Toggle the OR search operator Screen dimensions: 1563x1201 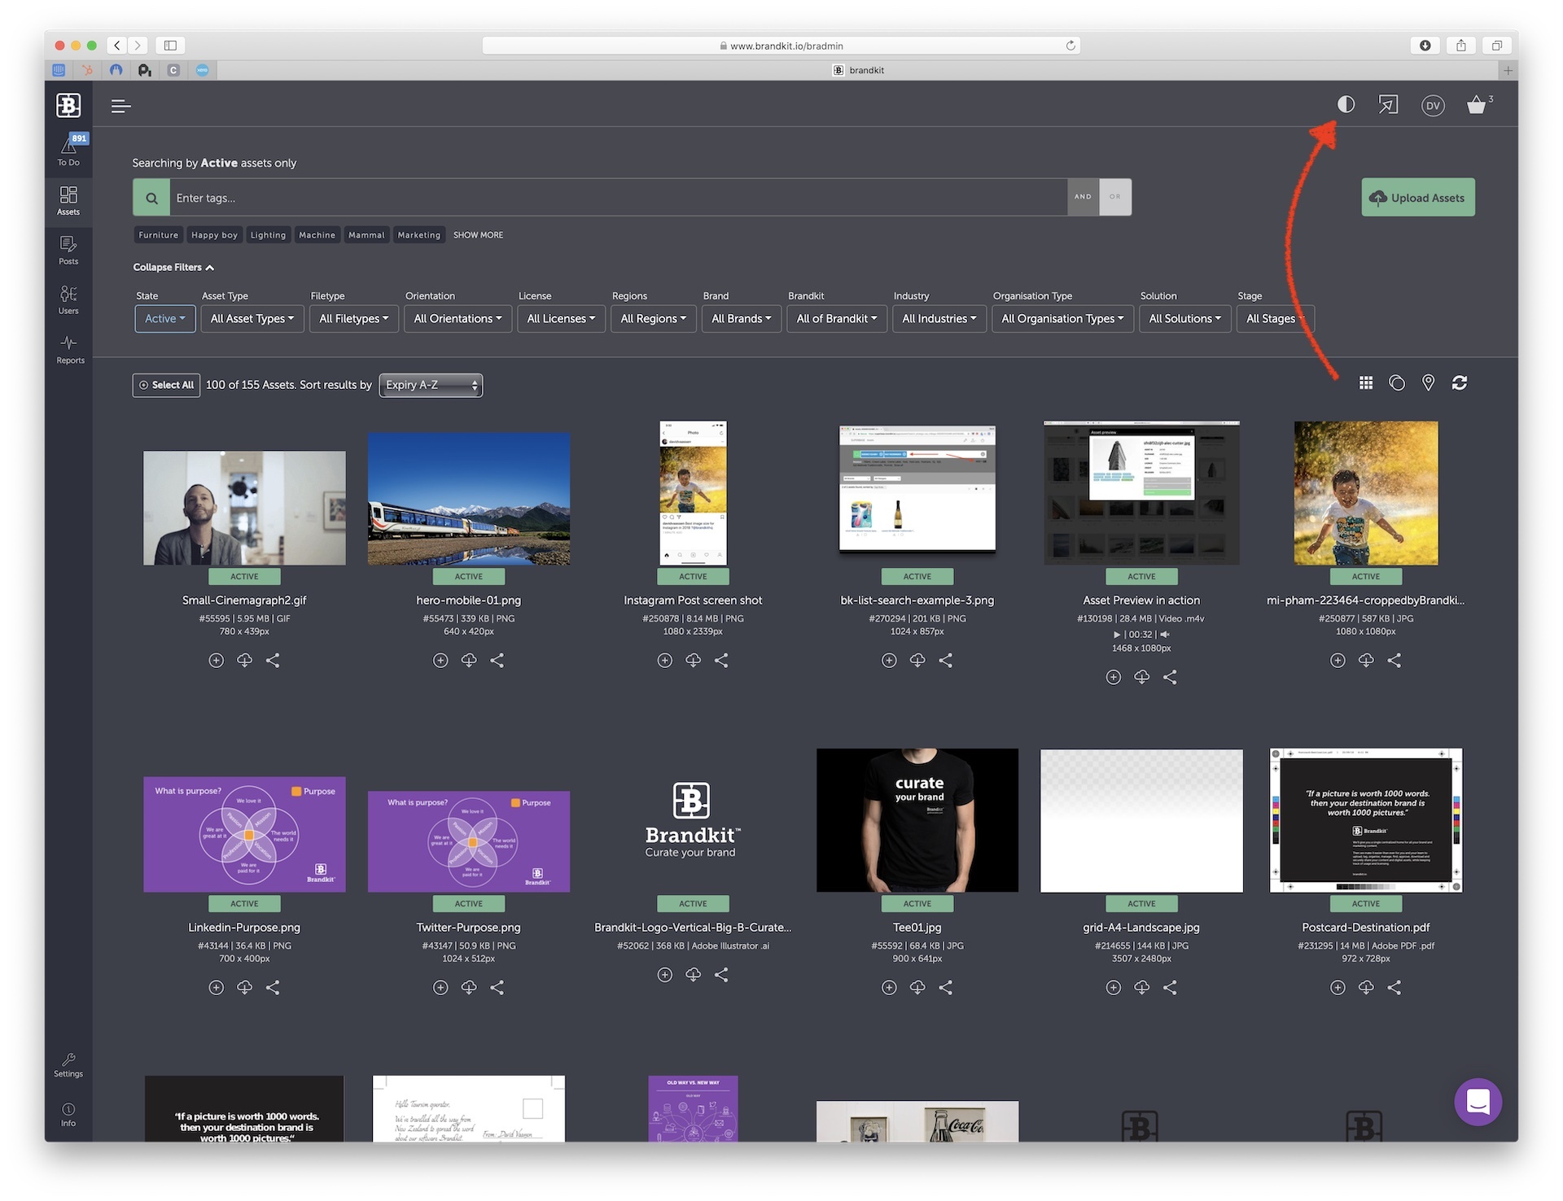[1115, 197]
